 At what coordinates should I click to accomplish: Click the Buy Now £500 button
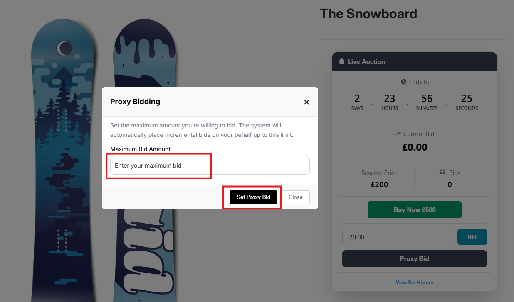pyautogui.click(x=414, y=210)
